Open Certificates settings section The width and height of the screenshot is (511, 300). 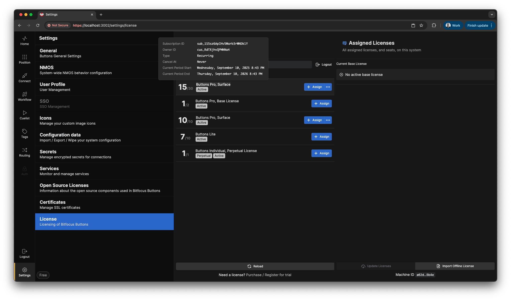point(104,205)
